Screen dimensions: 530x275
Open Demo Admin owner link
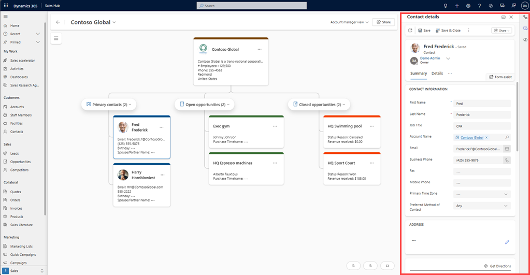click(430, 58)
